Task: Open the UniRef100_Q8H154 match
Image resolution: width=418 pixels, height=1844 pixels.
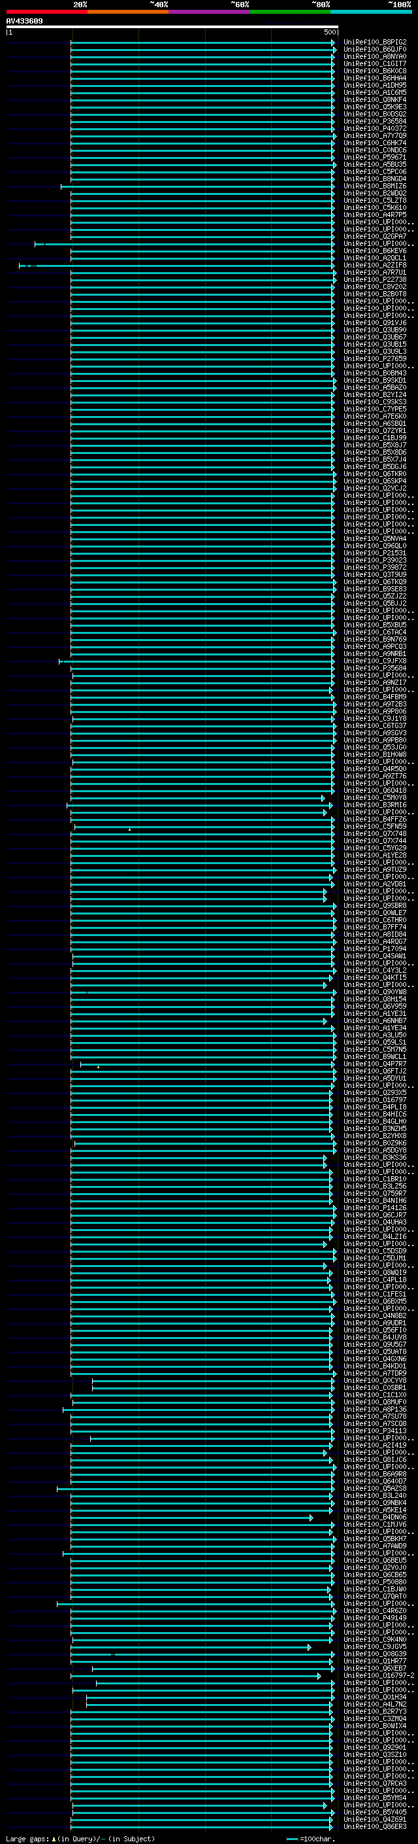Action: (375, 1000)
